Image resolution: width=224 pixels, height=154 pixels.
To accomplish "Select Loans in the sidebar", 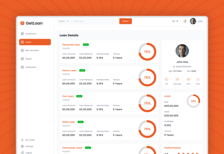I will click(x=35, y=42).
